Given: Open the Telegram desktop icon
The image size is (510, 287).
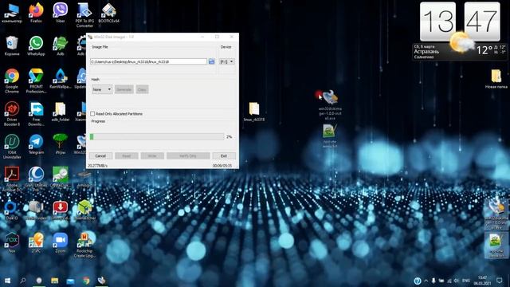Looking at the screenshot, I should [x=36, y=144].
